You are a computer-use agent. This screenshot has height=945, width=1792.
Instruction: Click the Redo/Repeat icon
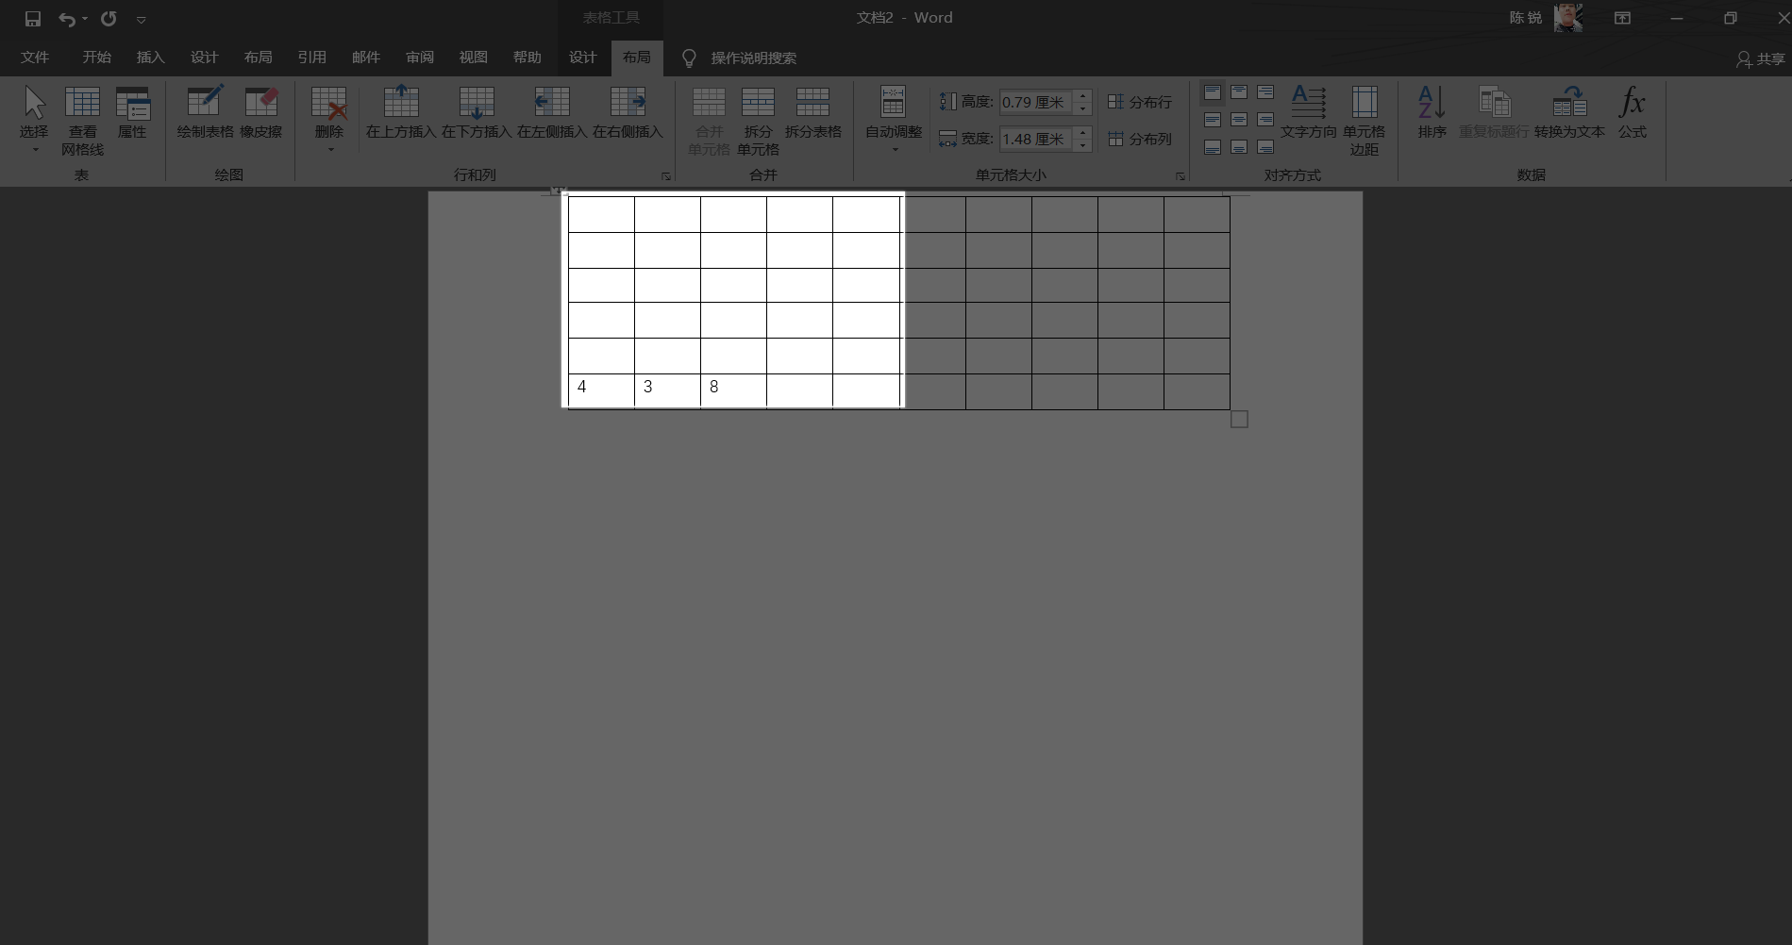pyautogui.click(x=109, y=19)
